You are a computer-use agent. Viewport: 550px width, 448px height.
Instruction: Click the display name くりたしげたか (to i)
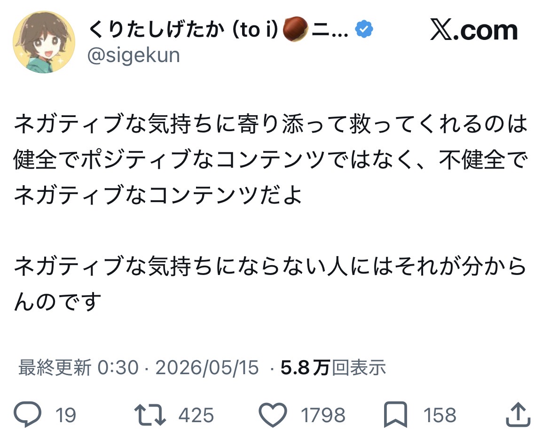click(183, 30)
